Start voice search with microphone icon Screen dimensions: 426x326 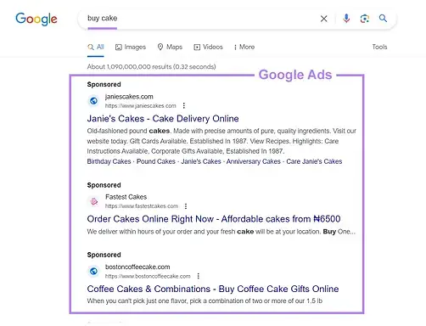click(x=346, y=19)
